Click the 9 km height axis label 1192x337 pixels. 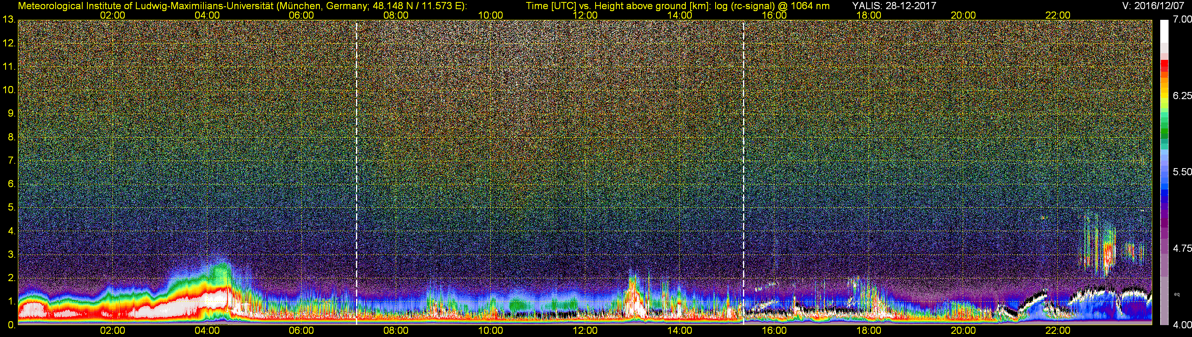[x=11, y=113]
